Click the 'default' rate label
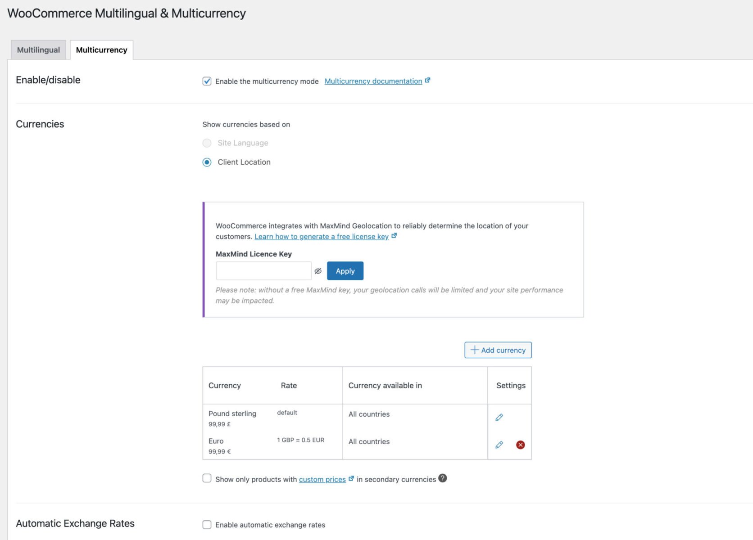The height and width of the screenshot is (540, 753). 287,413
